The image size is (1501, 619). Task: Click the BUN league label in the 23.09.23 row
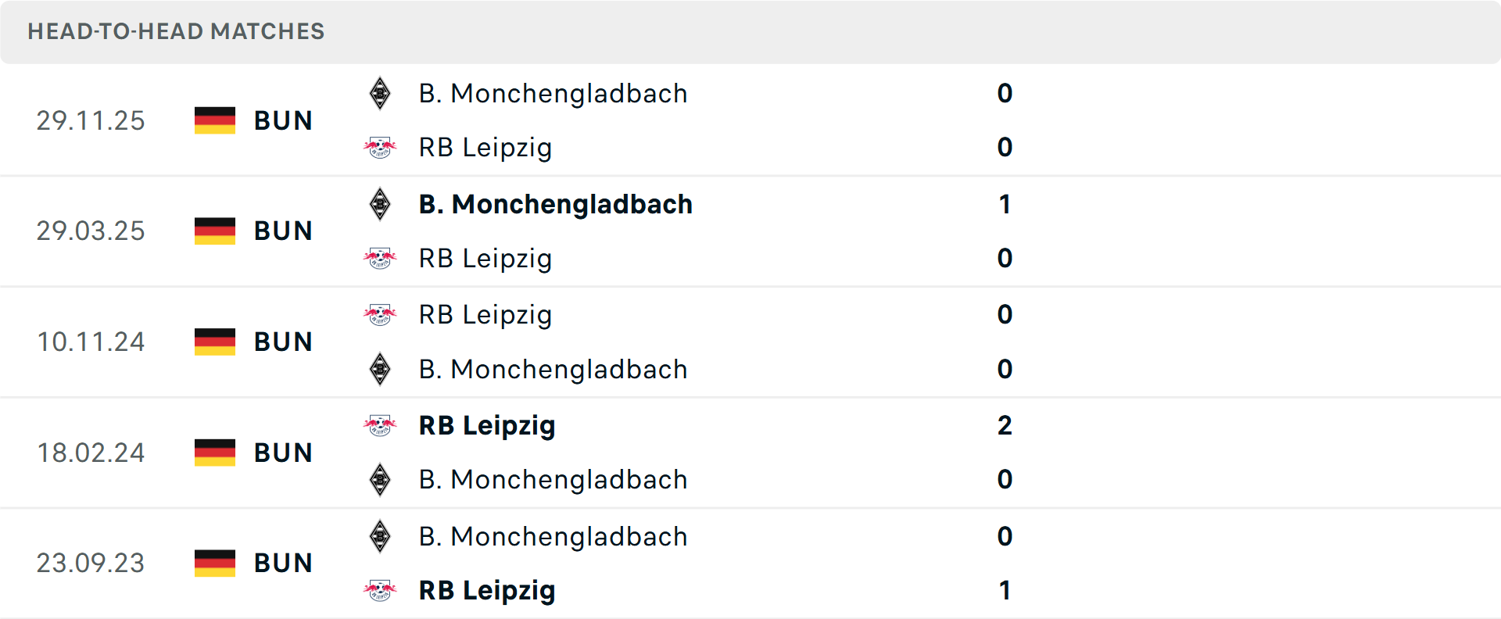pos(283,563)
